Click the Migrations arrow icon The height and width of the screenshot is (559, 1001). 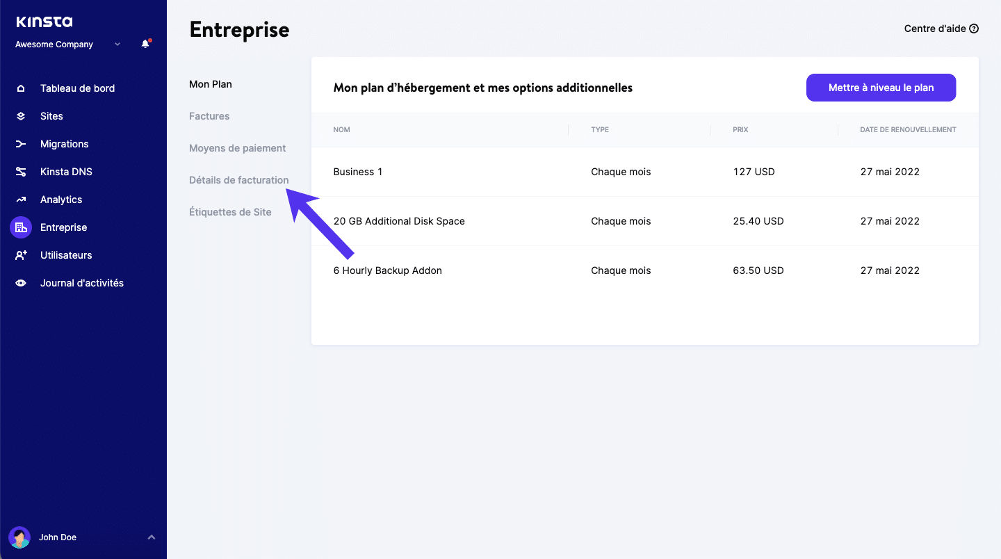tap(21, 144)
